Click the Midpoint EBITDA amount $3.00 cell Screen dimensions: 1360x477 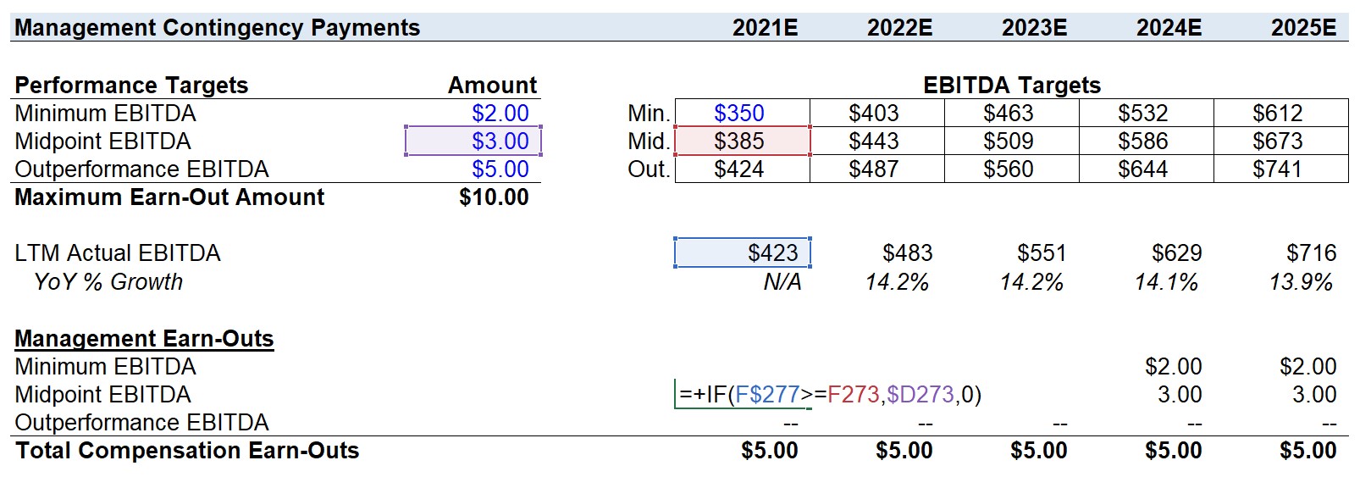(473, 141)
